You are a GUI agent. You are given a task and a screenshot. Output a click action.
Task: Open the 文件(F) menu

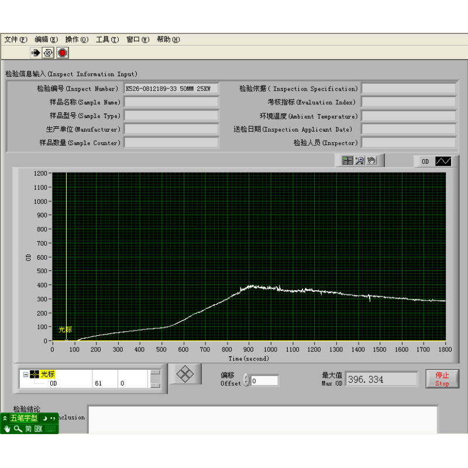(x=16, y=39)
